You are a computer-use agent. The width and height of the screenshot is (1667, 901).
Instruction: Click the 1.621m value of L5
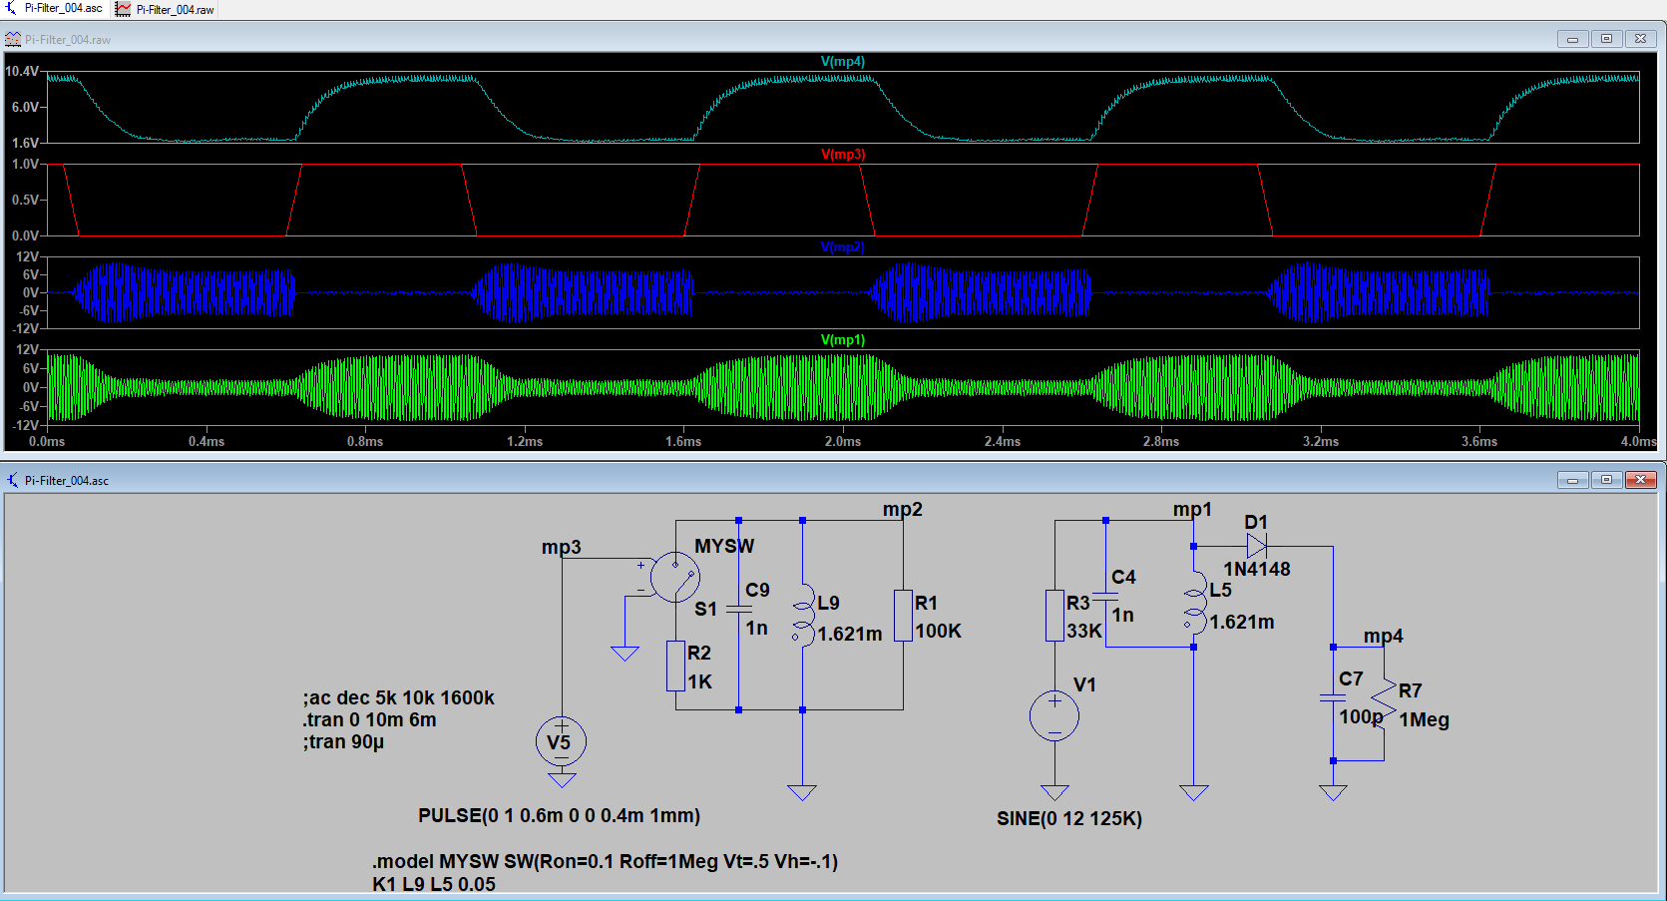pos(1242,622)
